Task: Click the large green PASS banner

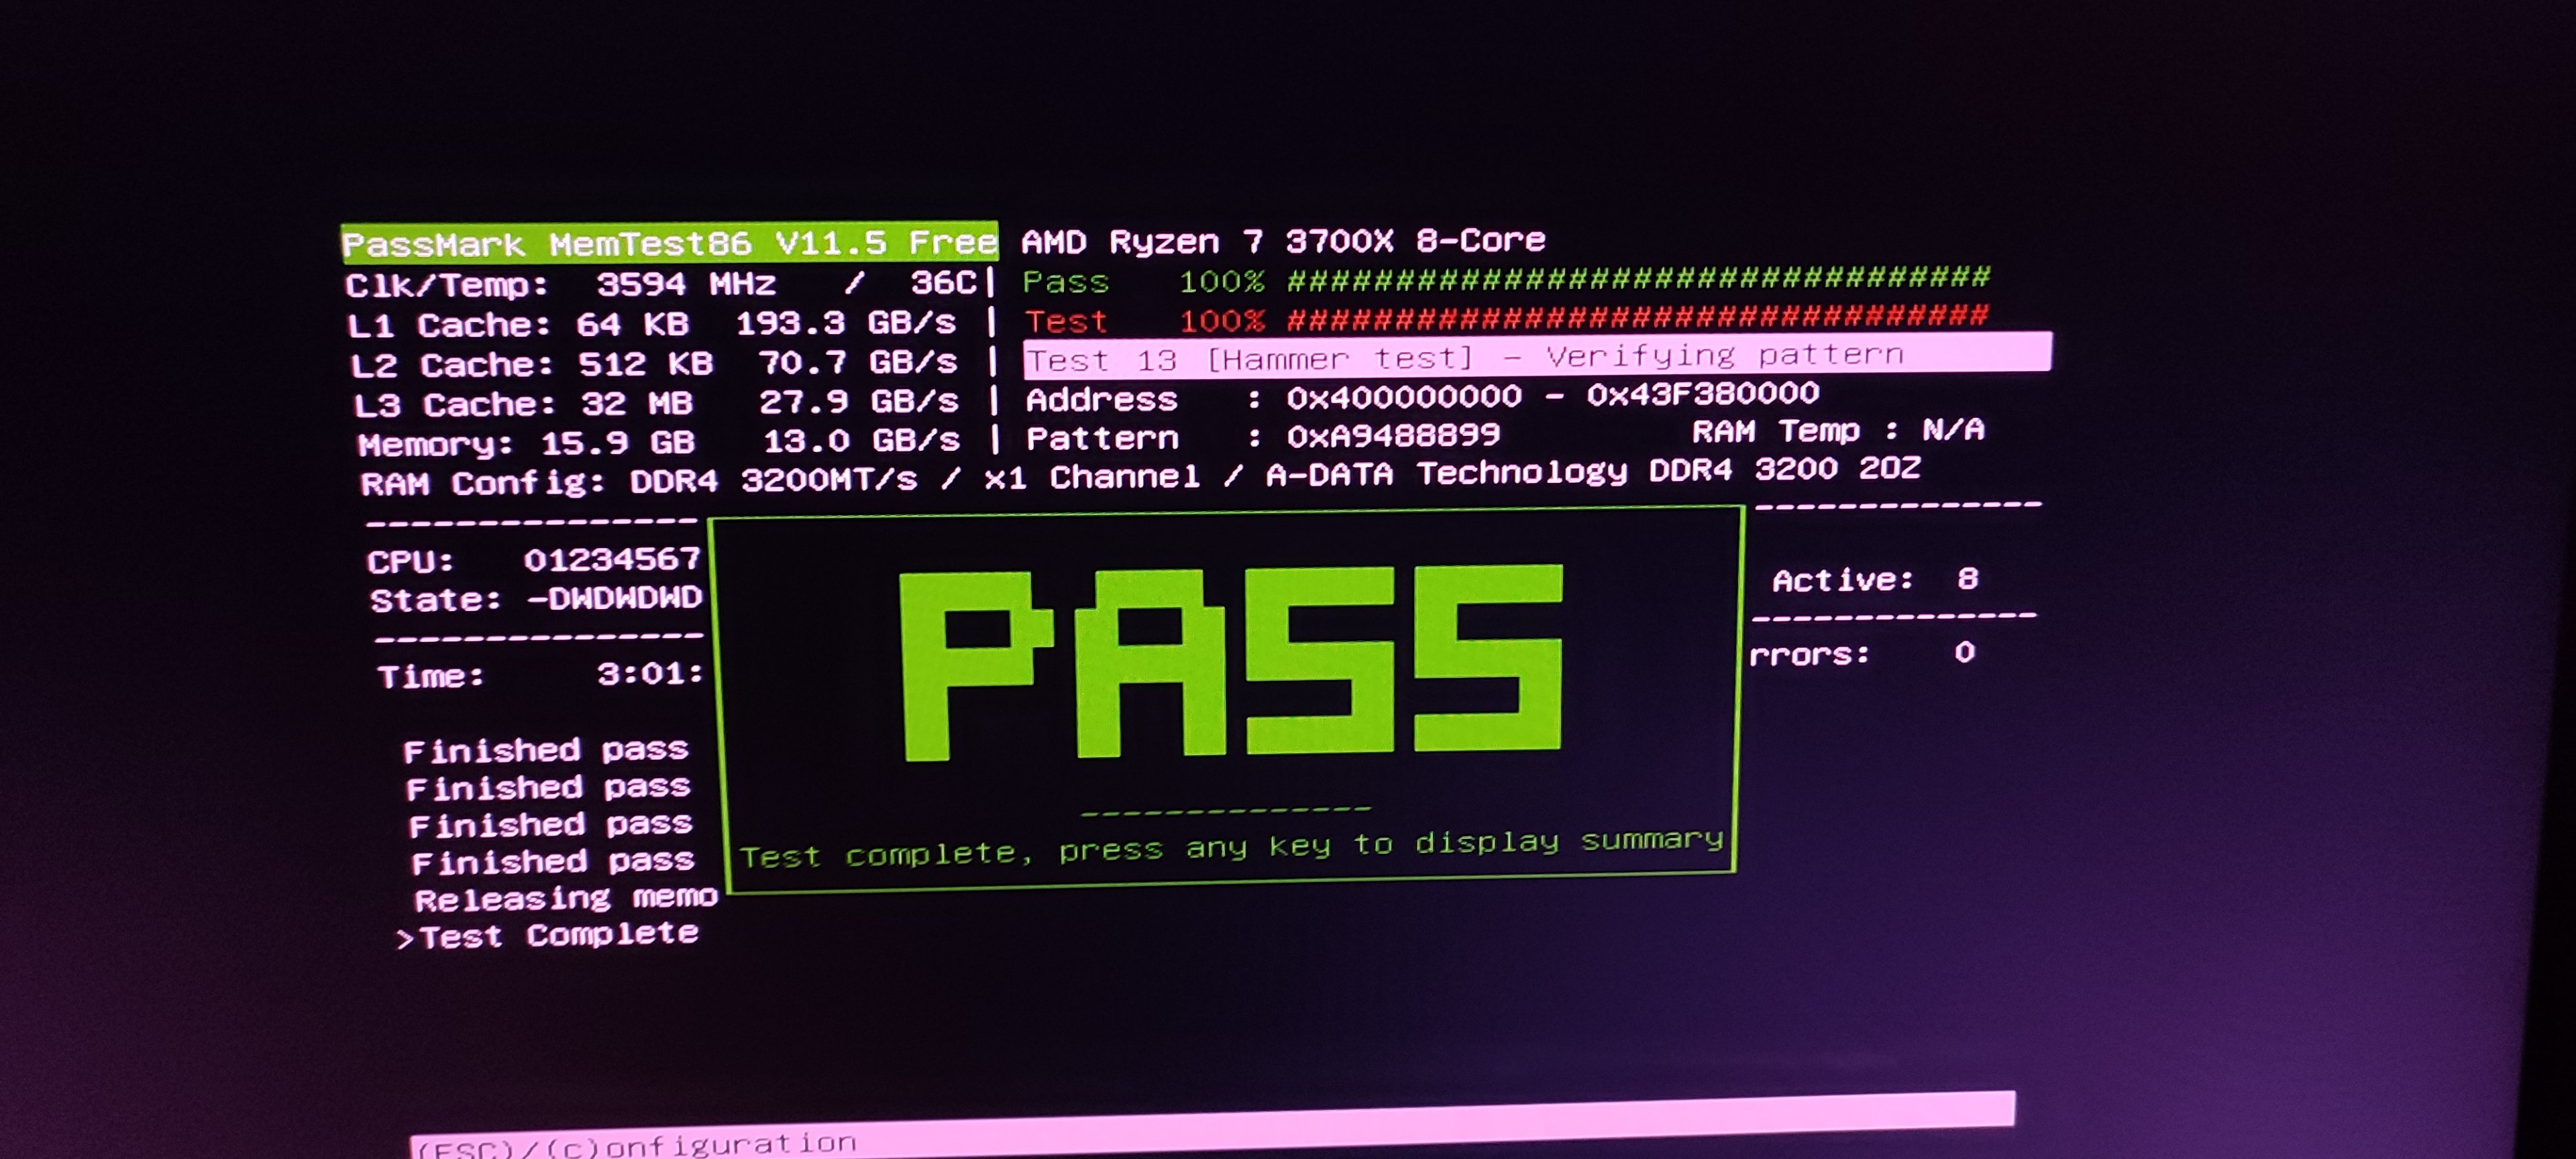Action: 1230,661
